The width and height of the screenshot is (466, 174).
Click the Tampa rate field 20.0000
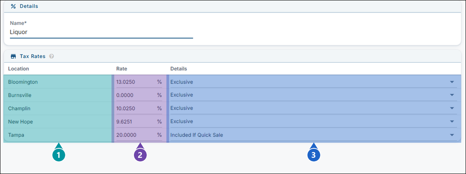[x=139, y=135]
